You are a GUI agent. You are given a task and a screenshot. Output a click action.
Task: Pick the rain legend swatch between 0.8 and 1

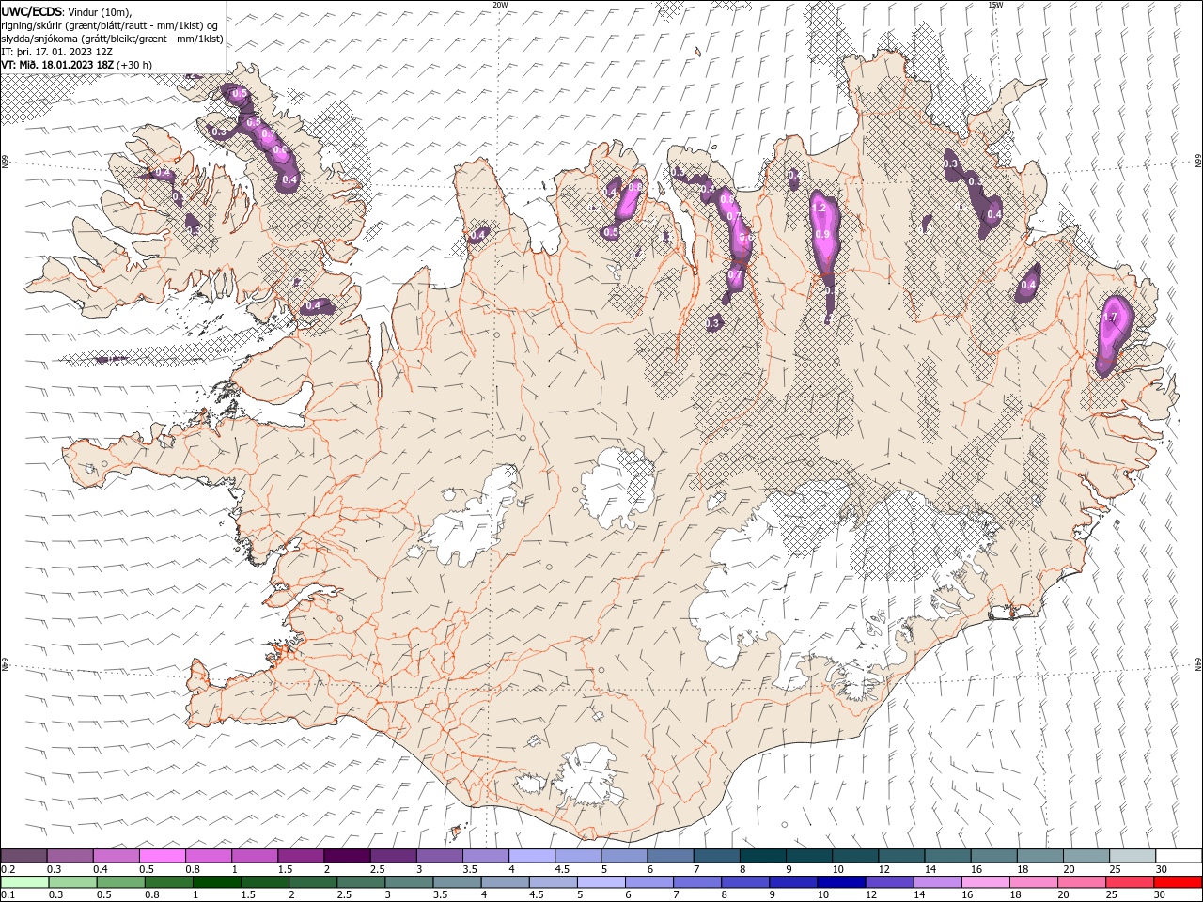click(168, 882)
